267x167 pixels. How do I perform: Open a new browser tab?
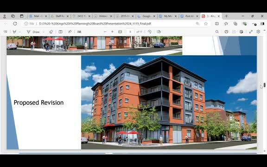226,16
